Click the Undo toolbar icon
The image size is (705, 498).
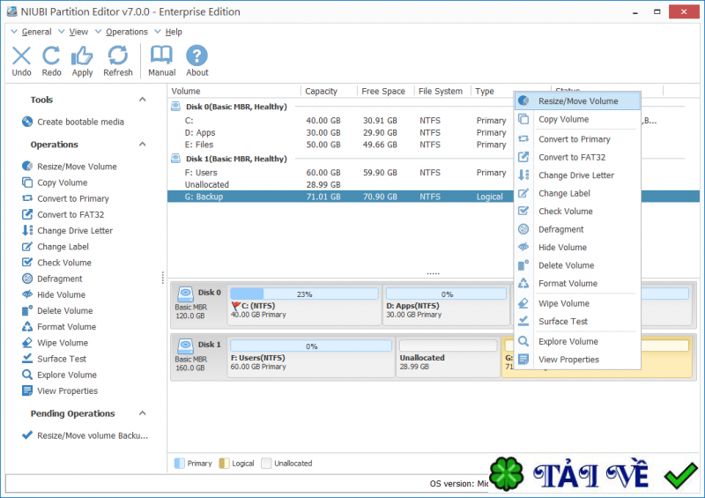coord(21,56)
